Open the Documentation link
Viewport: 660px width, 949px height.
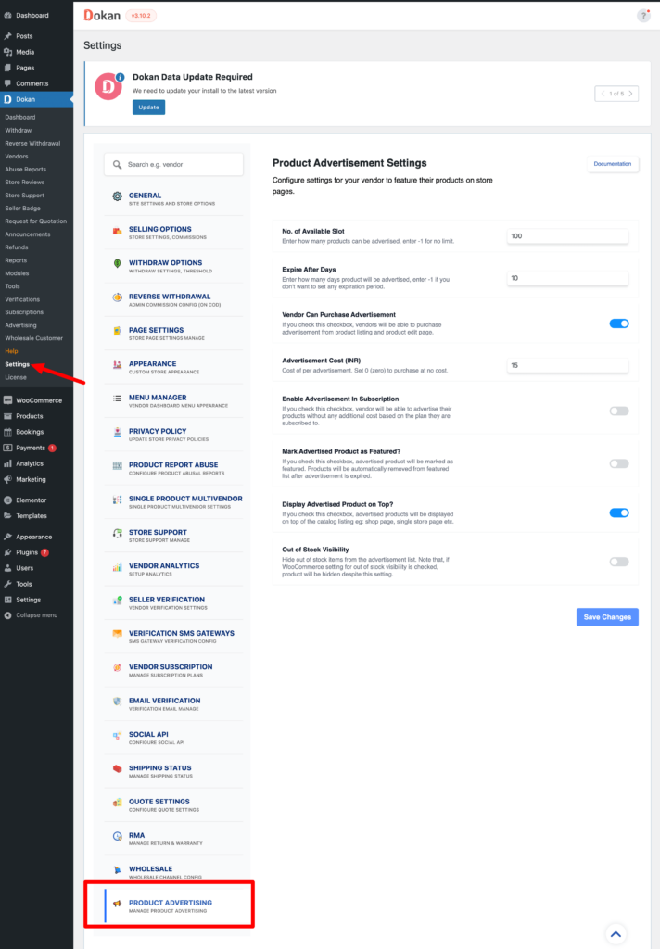coord(612,164)
